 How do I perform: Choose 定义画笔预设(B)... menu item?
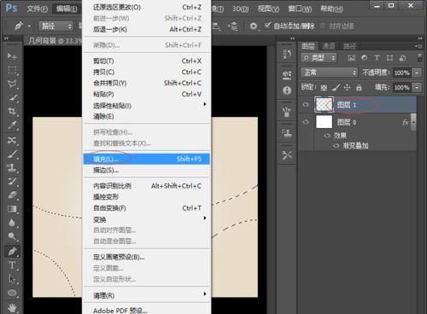[x=147, y=257]
